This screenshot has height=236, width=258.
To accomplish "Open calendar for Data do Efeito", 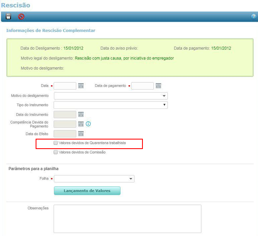I will 81,134.
